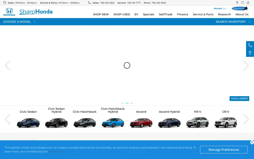Image resolution: width=254 pixels, height=159 pixels.
Task: Select the dark blue Accord Hybrid image
Action: tap(169, 123)
